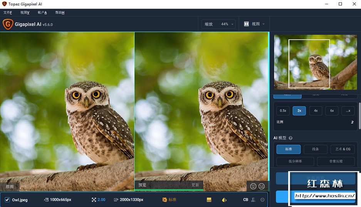Click the navigator thumbnail of the owl
Viewport: 361px width, 207px height.
tap(316, 62)
